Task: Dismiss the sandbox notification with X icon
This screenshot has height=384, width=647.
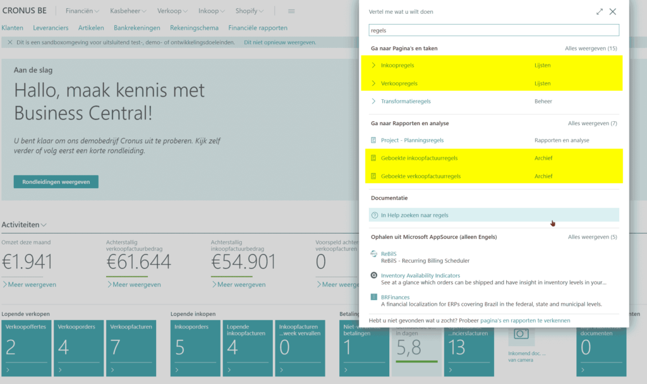Action: pos(10,42)
